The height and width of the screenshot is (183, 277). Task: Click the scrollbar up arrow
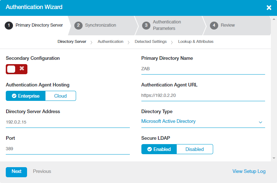point(274,19)
